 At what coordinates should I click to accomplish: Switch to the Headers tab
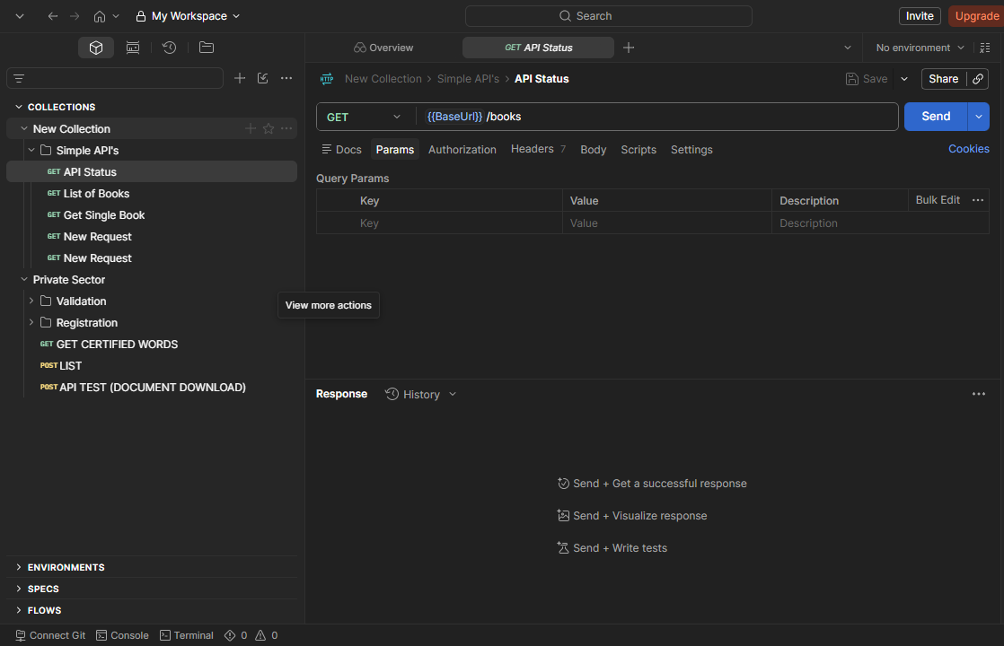[x=539, y=149]
